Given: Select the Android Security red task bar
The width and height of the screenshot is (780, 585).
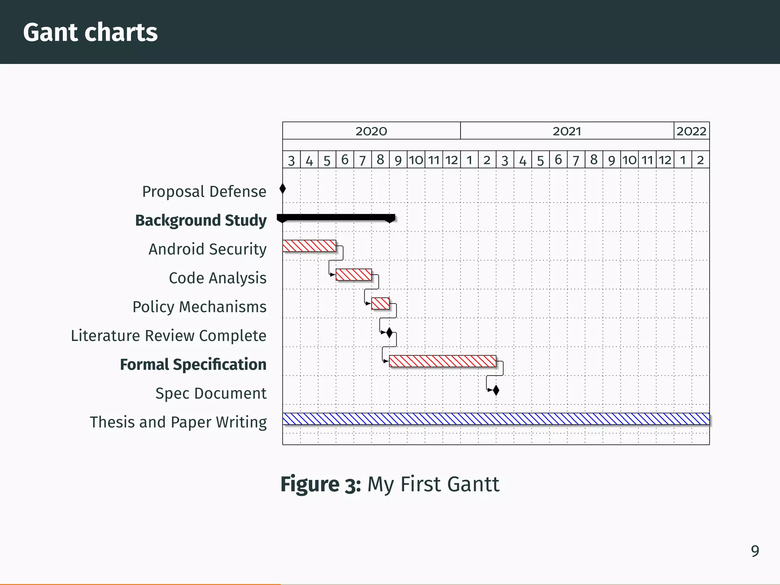Looking at the screenshot, I should tap(309, 246).
